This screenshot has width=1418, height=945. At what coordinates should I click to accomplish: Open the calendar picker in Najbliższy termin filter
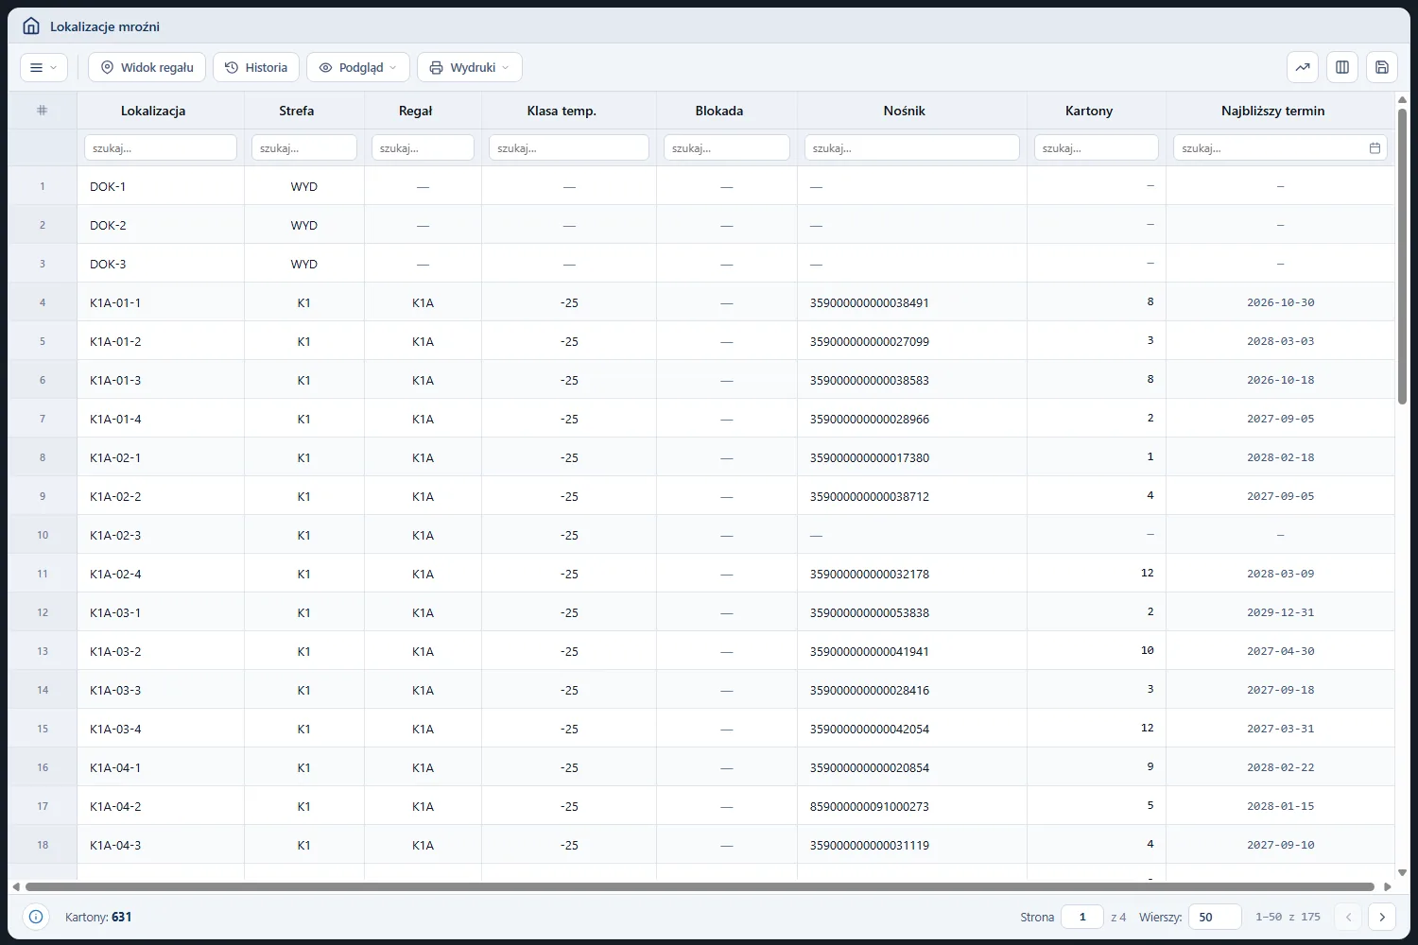point(1375,147)
